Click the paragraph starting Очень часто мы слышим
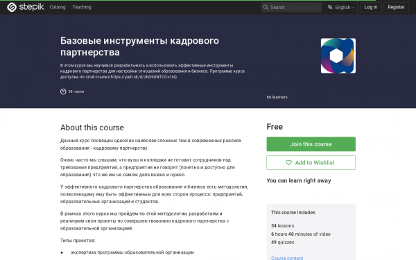This screenshot has height=260, width=416. [x=148, y=167]
